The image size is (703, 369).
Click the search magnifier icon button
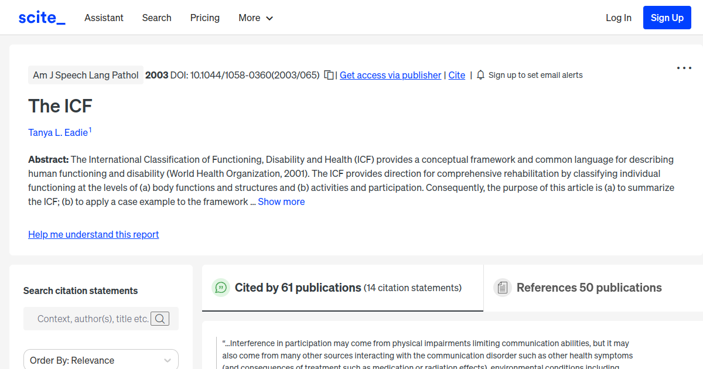point(160,319)
